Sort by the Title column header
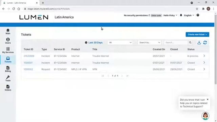The height and width of the screenshot is (122, 217). tap(95, 49)
